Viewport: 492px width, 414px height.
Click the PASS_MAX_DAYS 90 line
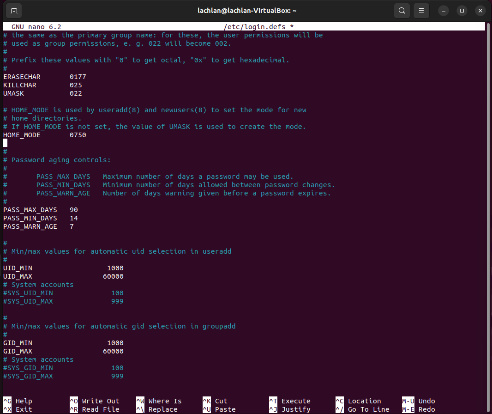[42, 210]
